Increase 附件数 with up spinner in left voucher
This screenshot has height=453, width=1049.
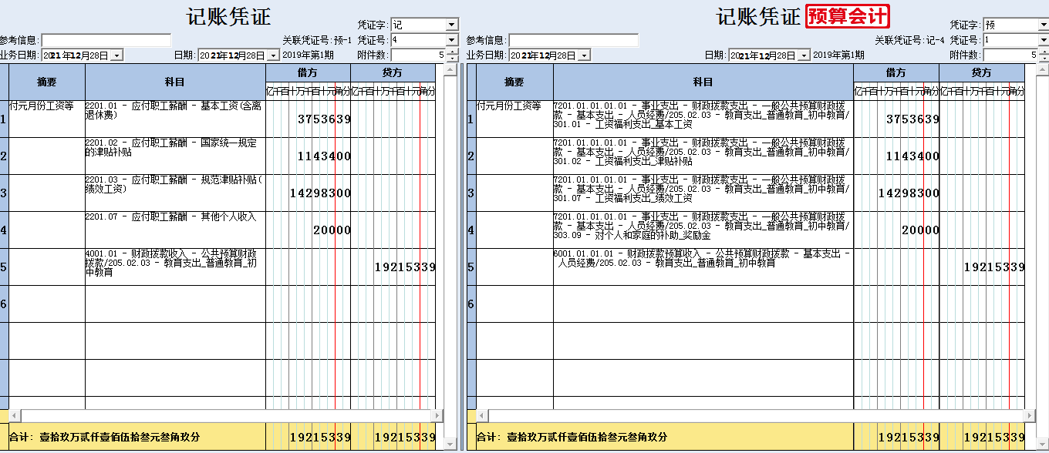(x=452, y=52)
